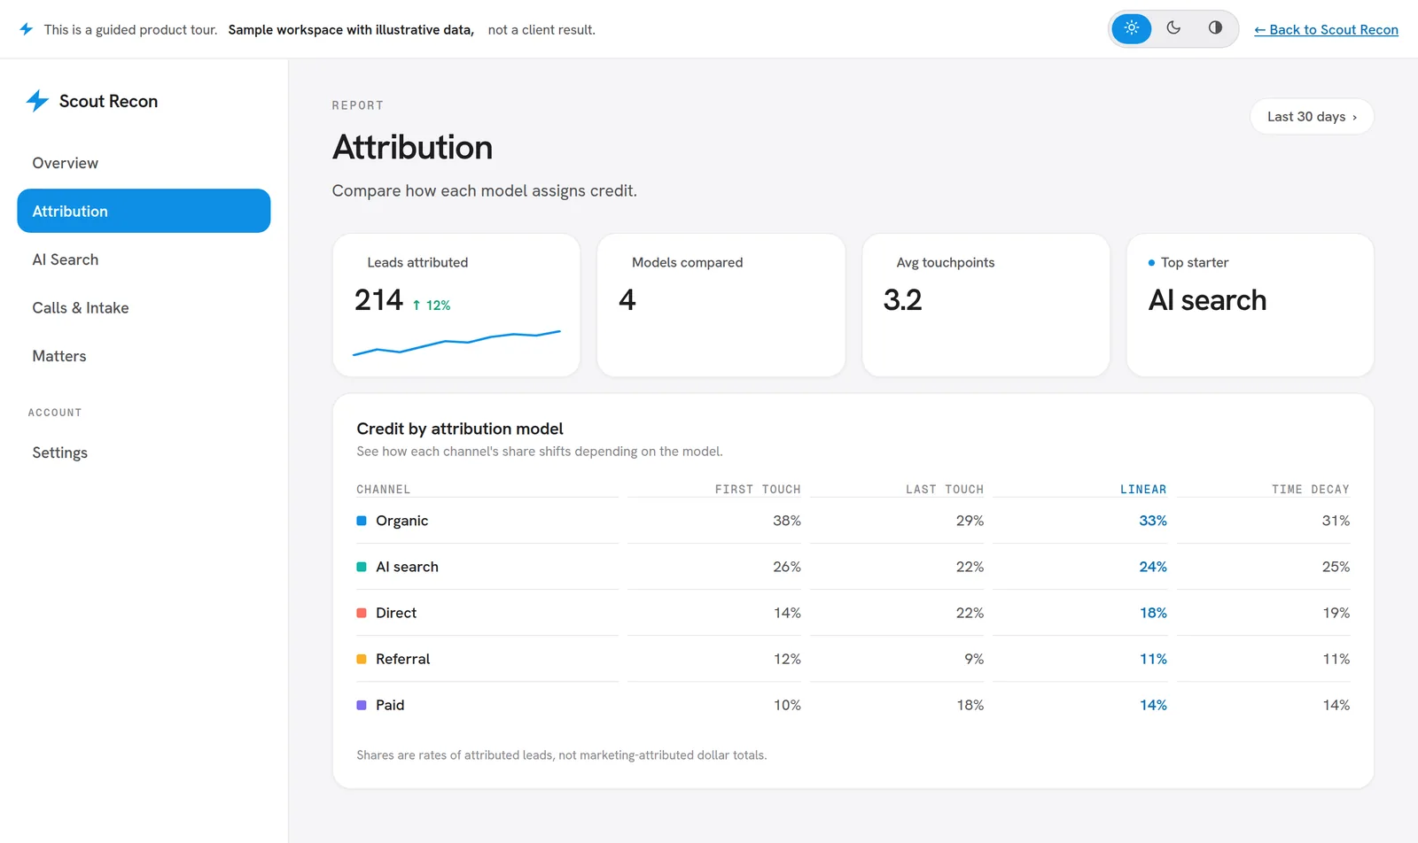
Task: Click AI search linear value 24%
Action: click(1153, 567)
